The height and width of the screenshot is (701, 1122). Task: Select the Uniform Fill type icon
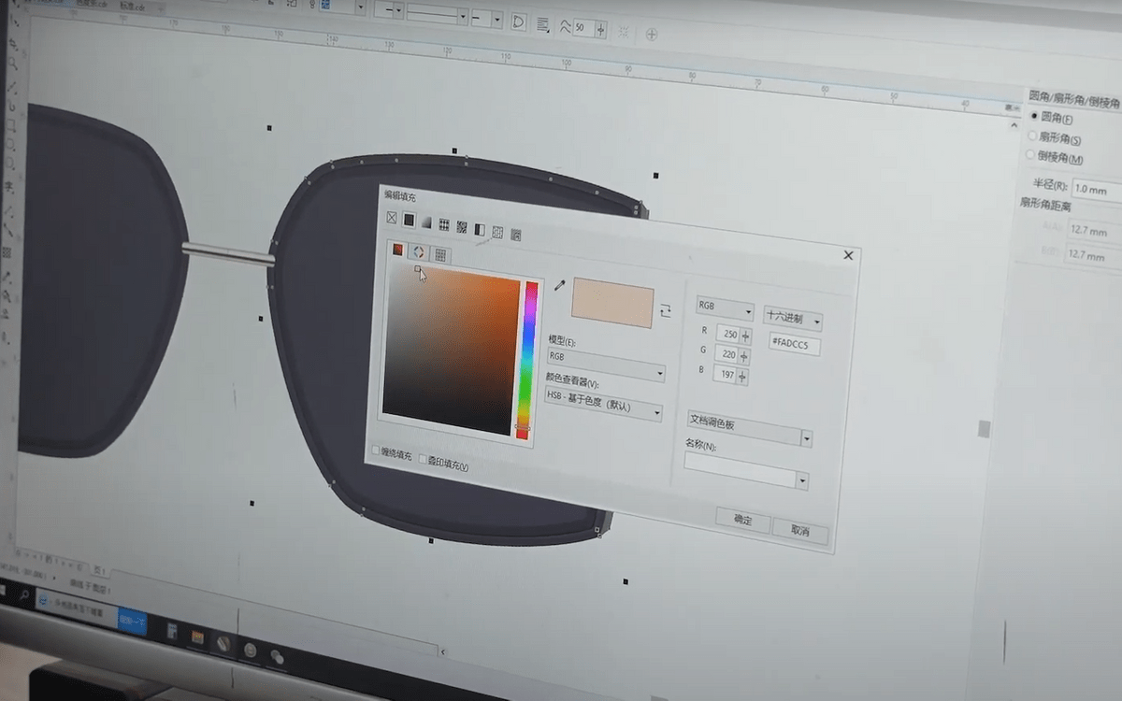[x=409, y=221]
